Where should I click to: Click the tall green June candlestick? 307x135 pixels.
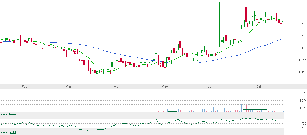219,25
